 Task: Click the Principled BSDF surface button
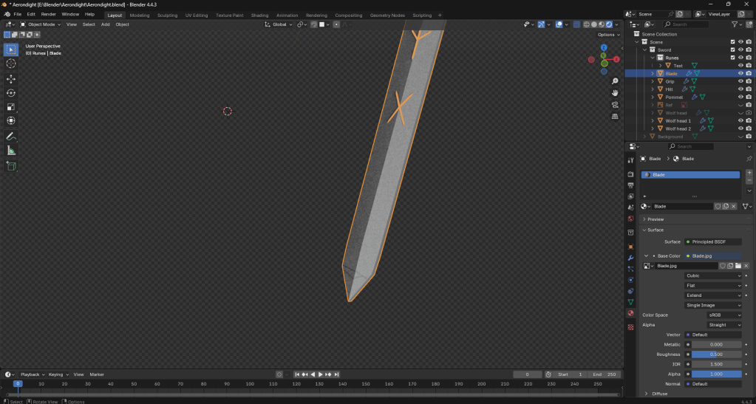pyautogui.click(x=712, y=242)
